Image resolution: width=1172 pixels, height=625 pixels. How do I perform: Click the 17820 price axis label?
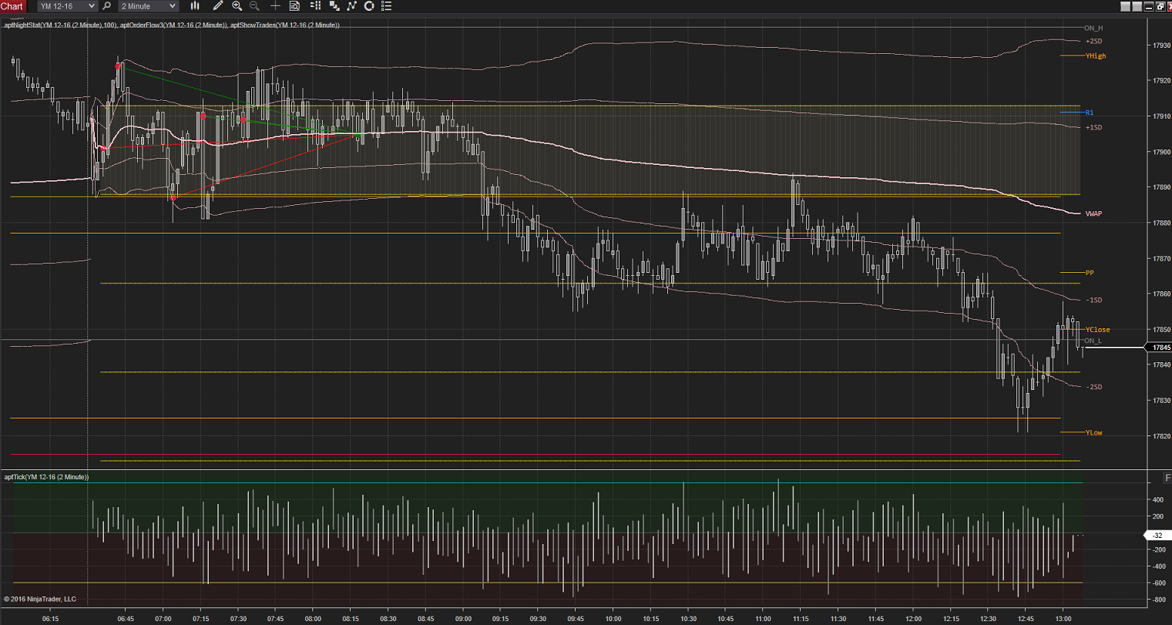click(x=1161, y=436)
